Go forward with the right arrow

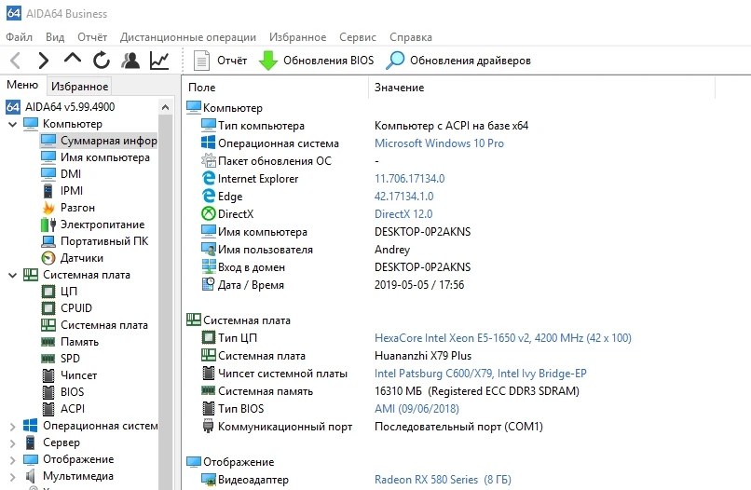pos(44,61)
